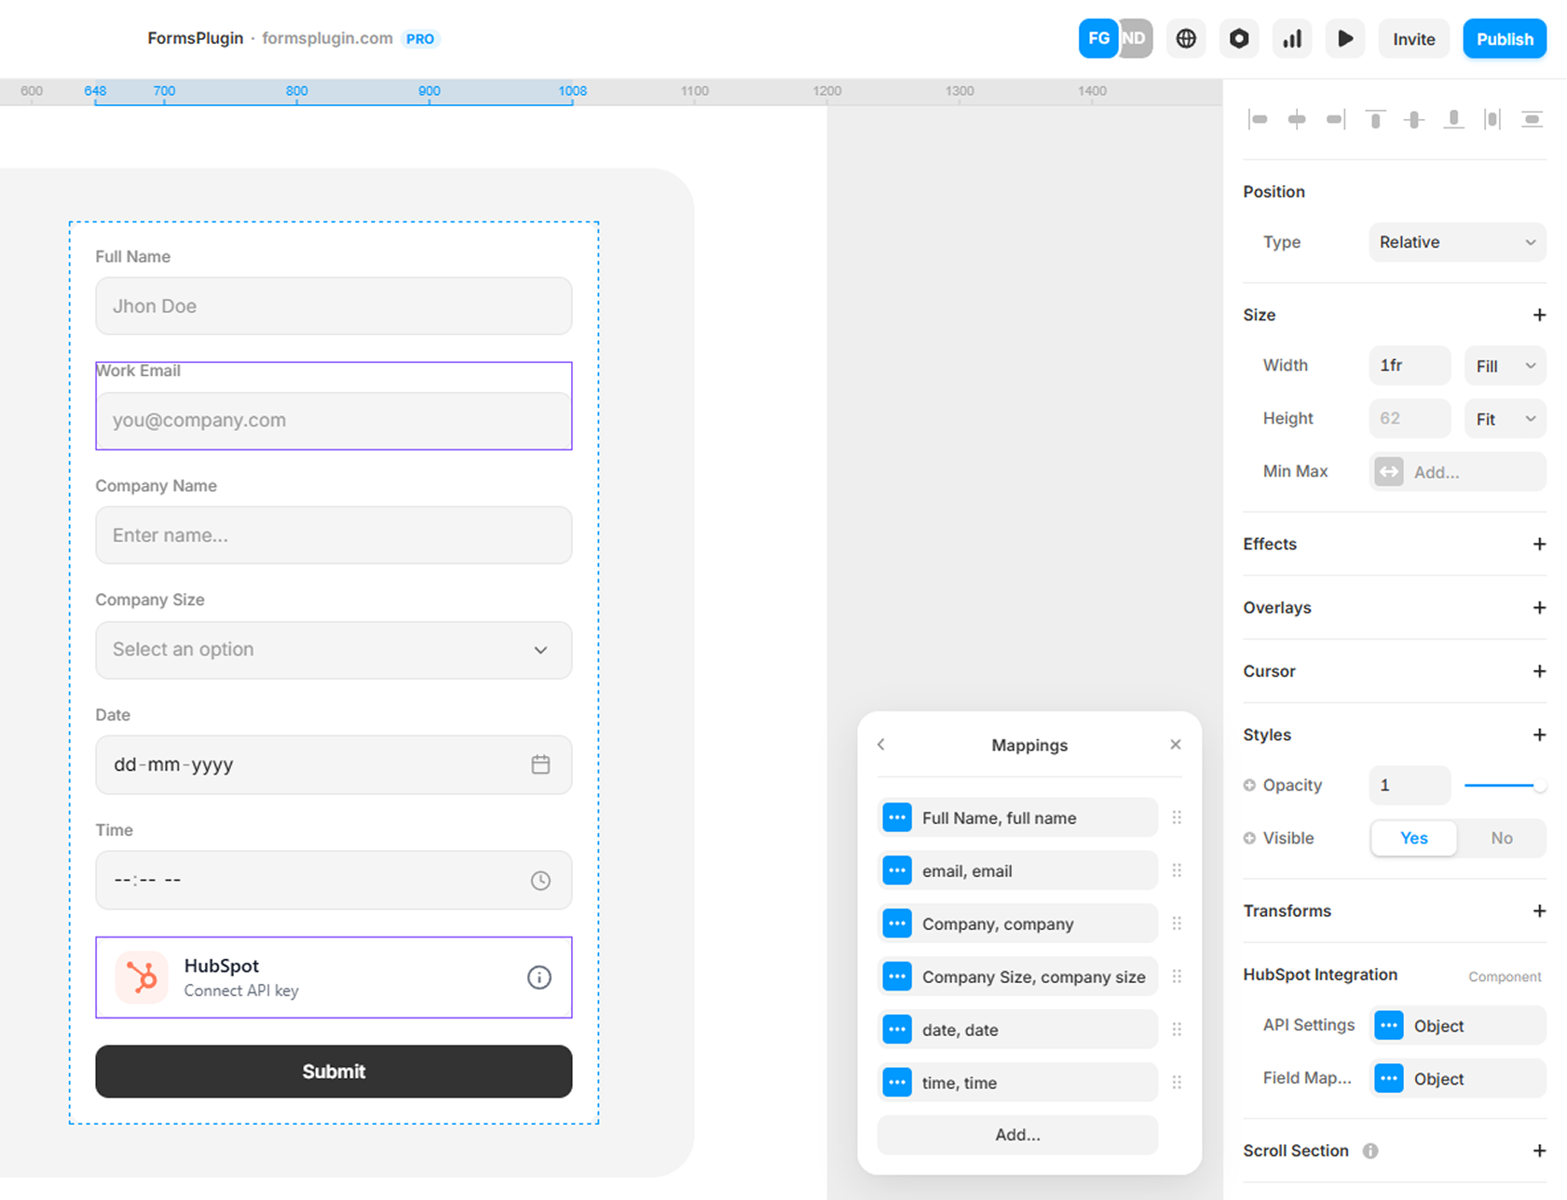Start preview with the play icon

[1345, 38]
